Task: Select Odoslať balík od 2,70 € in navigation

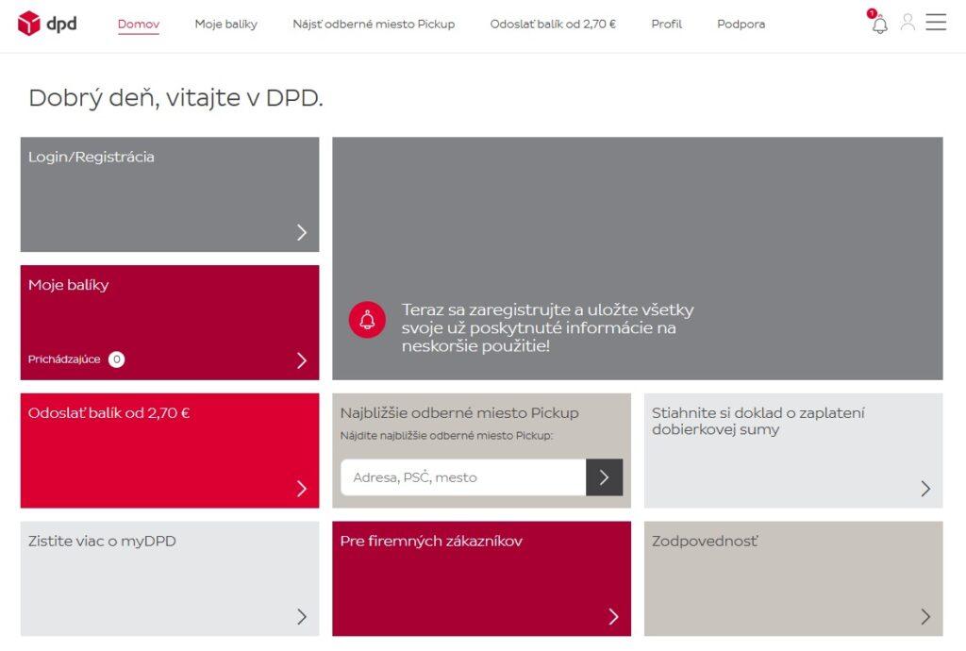Action: (x=553, y=24)
